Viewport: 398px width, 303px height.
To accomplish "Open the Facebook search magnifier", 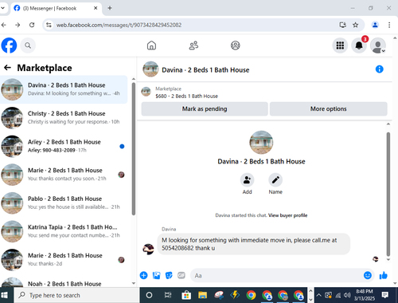I will coord(28,45).
